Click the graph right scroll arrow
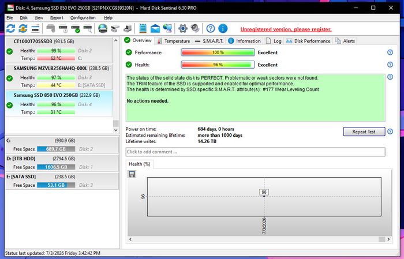This screenshot has height=259, width=404. click(388, 239)
